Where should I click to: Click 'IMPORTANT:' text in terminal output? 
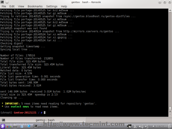click(x=12, y=103)
